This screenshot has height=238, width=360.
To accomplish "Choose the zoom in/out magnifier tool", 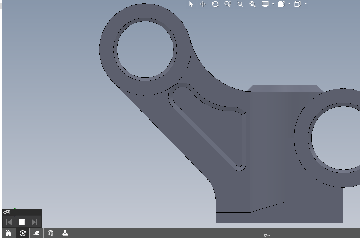I will click(228, 4).
